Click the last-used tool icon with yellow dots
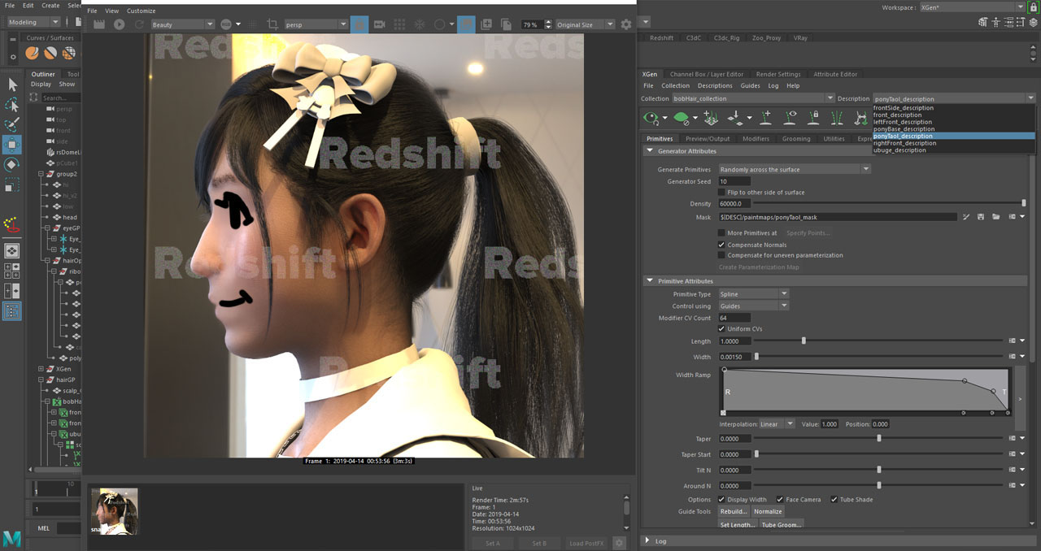The height and width of the screenshot is (551, 1041). [12, 224]
